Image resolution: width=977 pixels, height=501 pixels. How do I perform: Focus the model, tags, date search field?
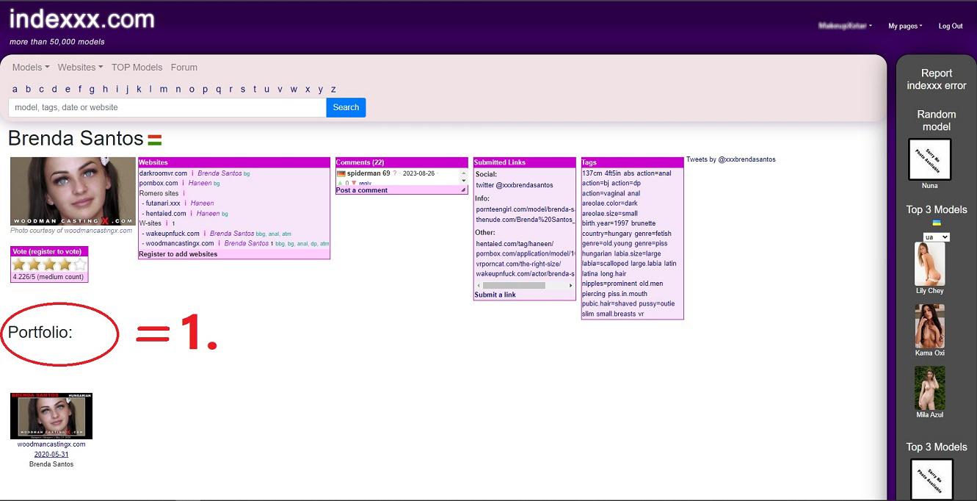167,107
